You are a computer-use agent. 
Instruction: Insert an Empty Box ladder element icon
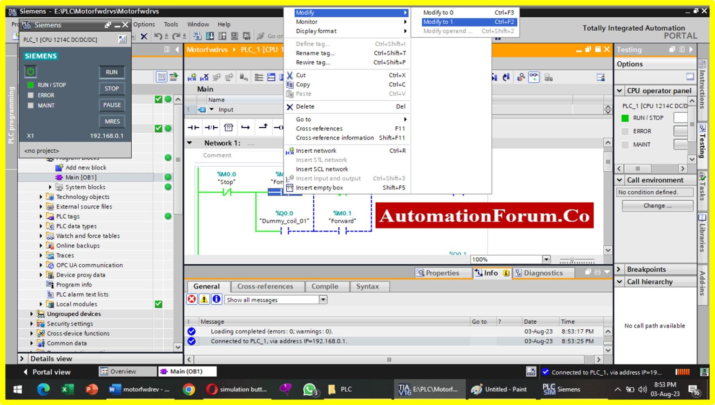click(x=228, y=127)
